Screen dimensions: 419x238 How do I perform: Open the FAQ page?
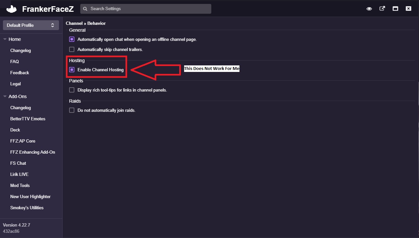14,61
